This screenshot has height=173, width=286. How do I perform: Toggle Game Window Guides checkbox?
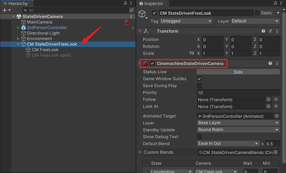[x=199, y=79]
